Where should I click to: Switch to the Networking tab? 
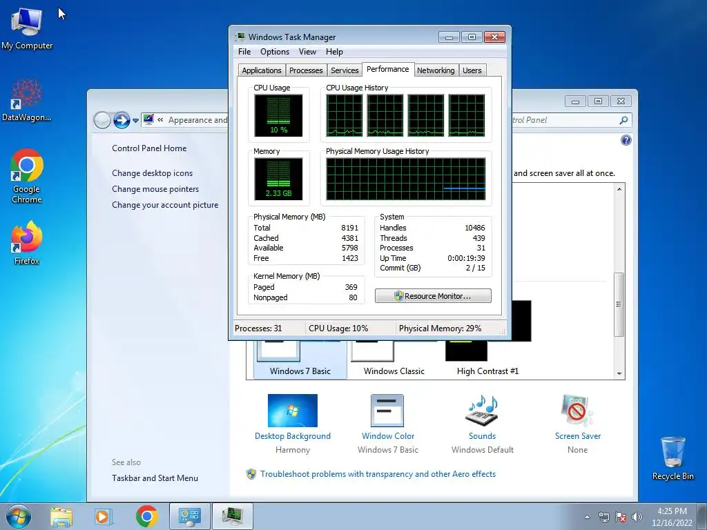pos(436,70)
